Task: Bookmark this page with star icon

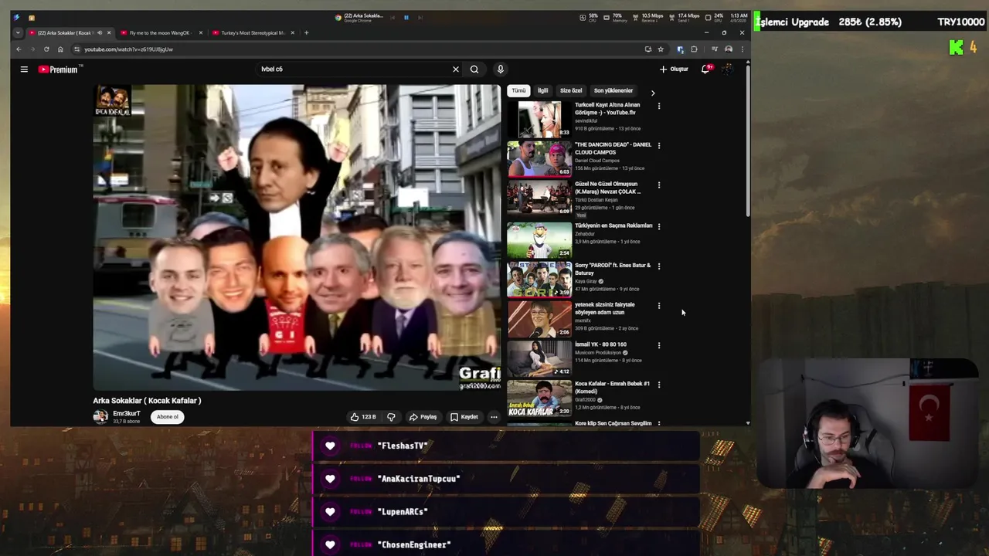Action: point(661,49)
